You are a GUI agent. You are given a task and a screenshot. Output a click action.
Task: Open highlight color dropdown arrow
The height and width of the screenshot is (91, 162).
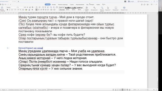coord(28,10)
